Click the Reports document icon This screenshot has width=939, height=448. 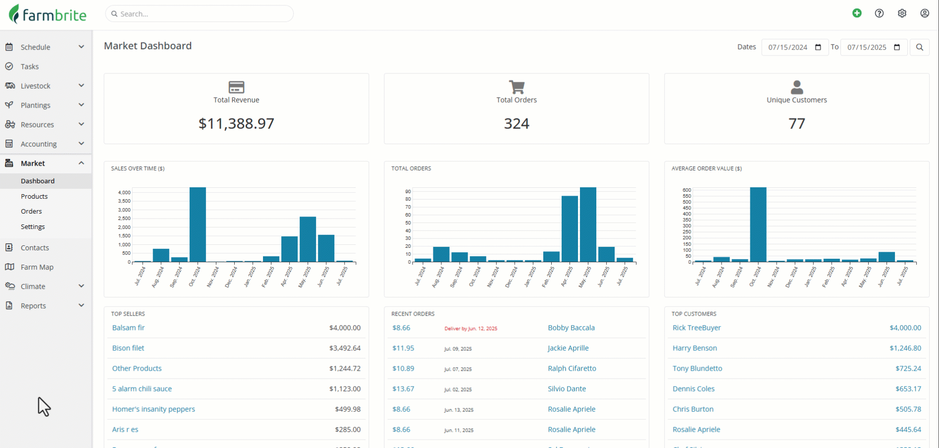[x=9, y=305]
